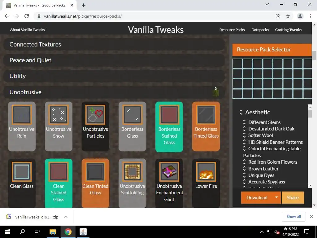
Task: Download the selected resource packs
Action: (x=257, y=197)
